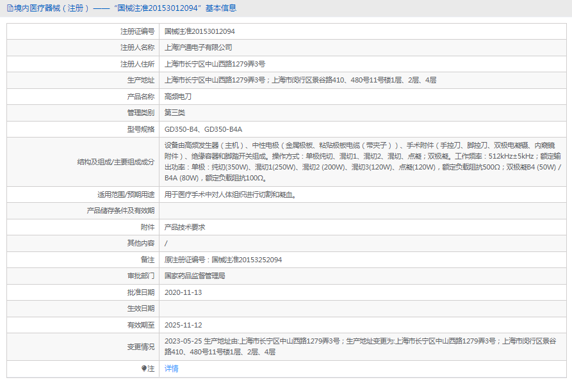Click the management category value 第三类
Screen dimensions: 572x380
(x=174, y=113)
